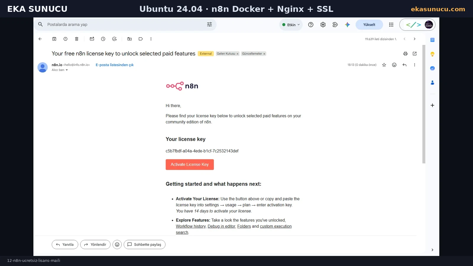The height and width of the screenshot is (266, 473).
Task: Click the 'Your license key' heading
Action: [x=186, y=139]
